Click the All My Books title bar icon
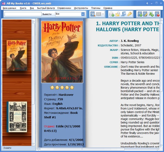Viewport: 164px width, 152px height. pyautogui.click(x=4, y=4)
